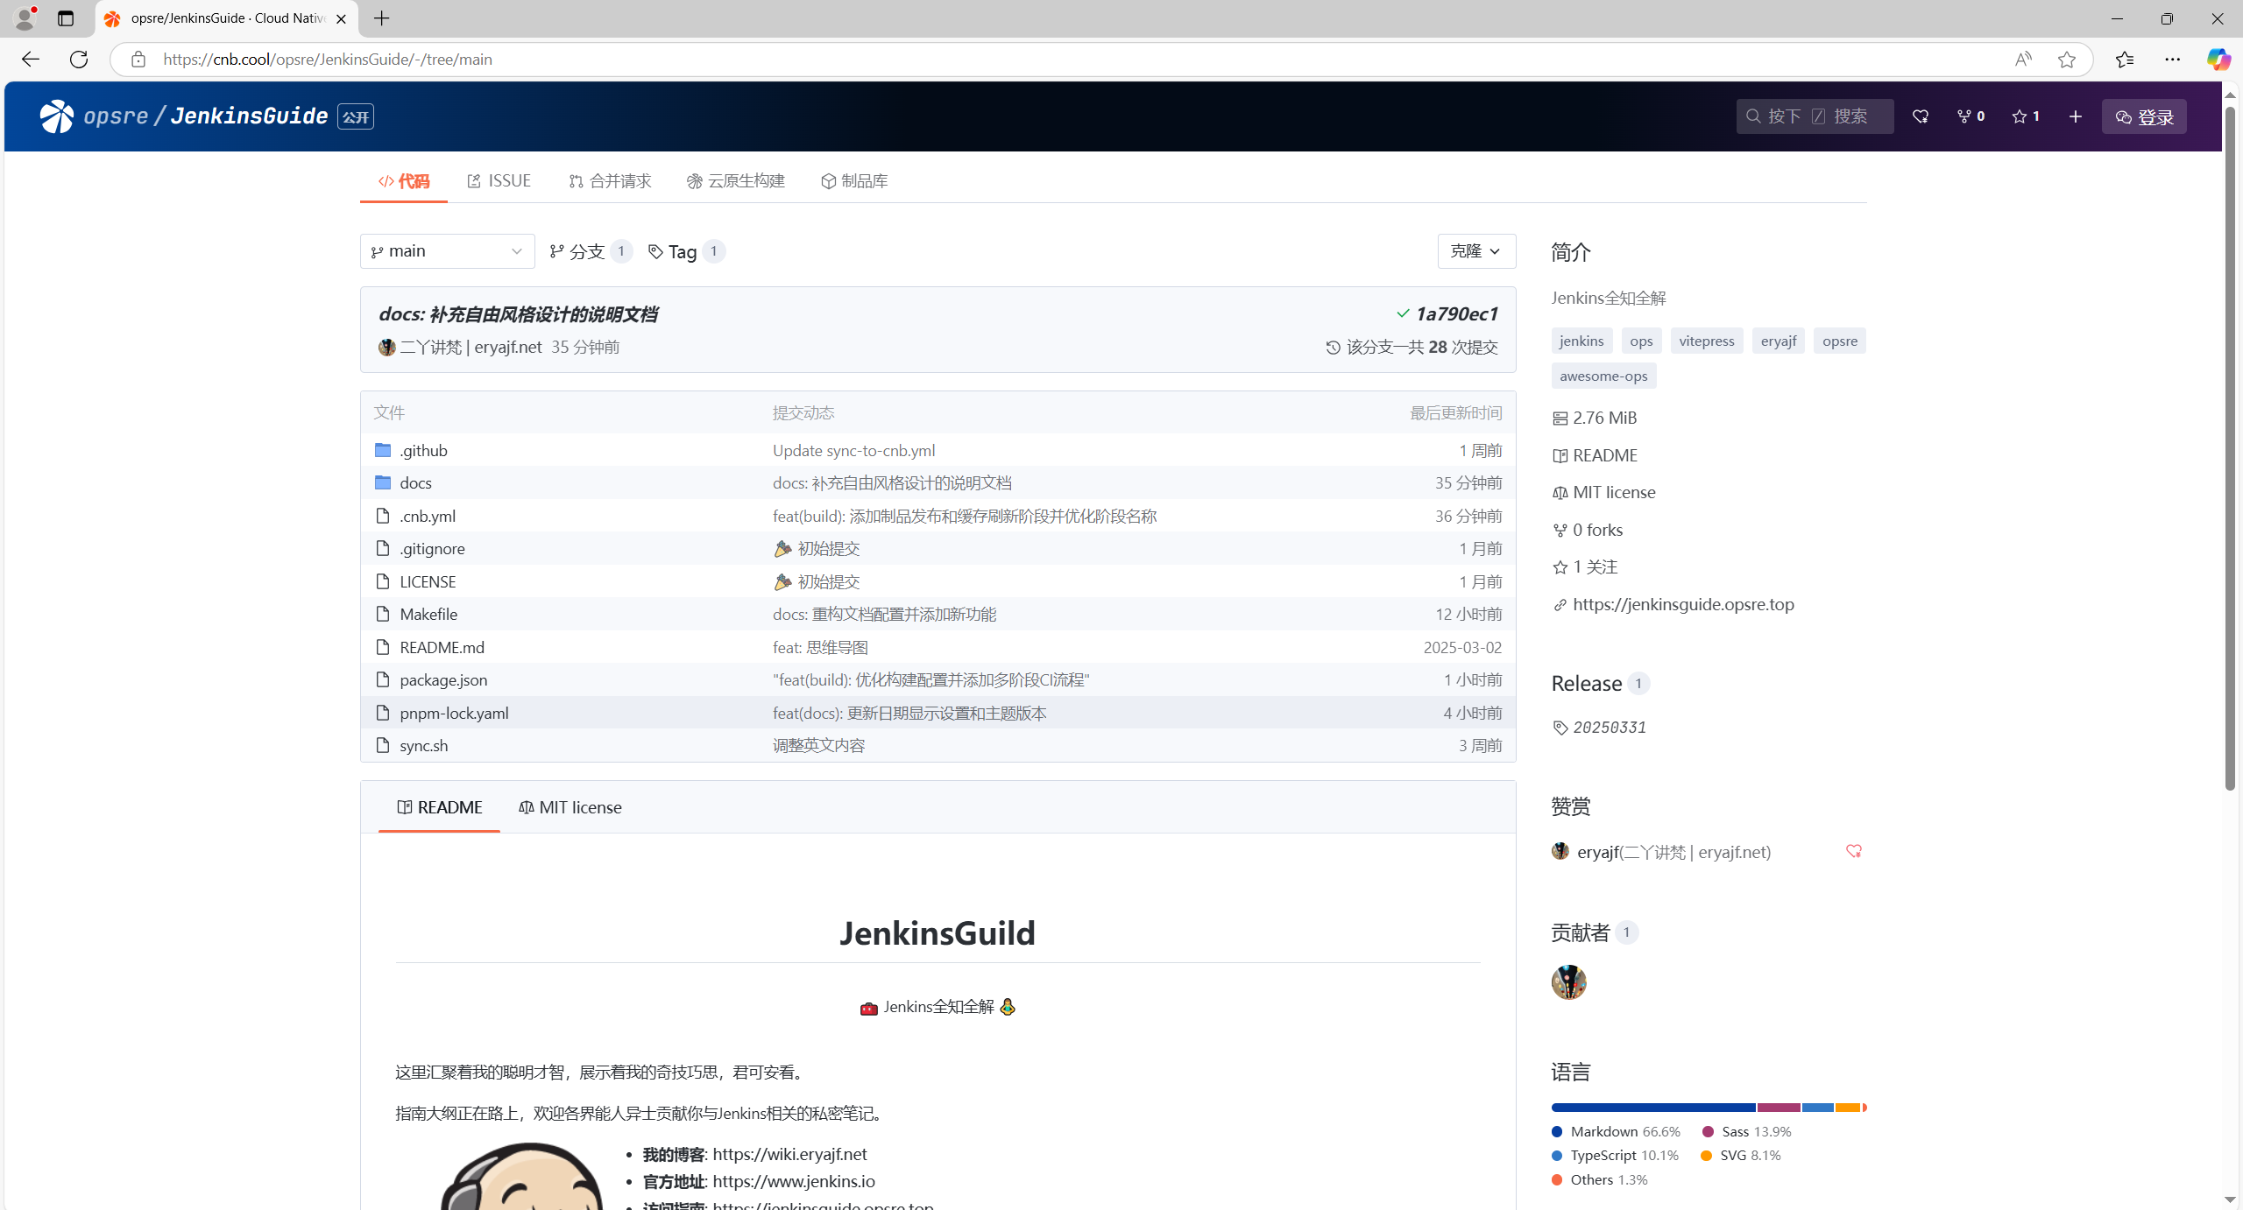Click the green check status icon near 1a790ec1

tap(1403, 313)
